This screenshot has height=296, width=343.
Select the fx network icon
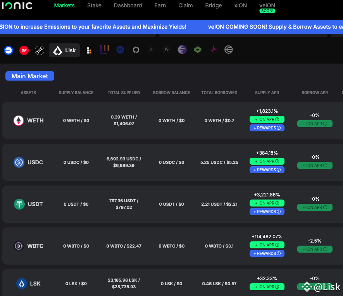click(166, 50)
